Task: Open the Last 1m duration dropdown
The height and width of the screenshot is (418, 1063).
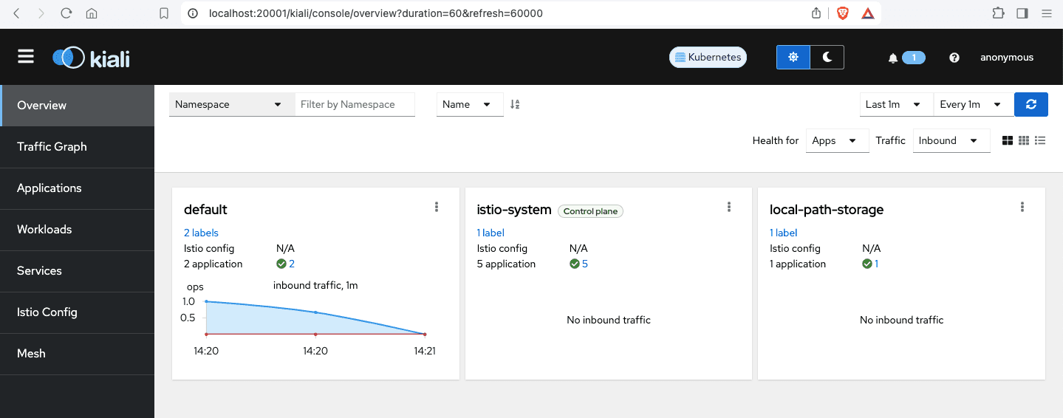Action: [x=896, y=104]
